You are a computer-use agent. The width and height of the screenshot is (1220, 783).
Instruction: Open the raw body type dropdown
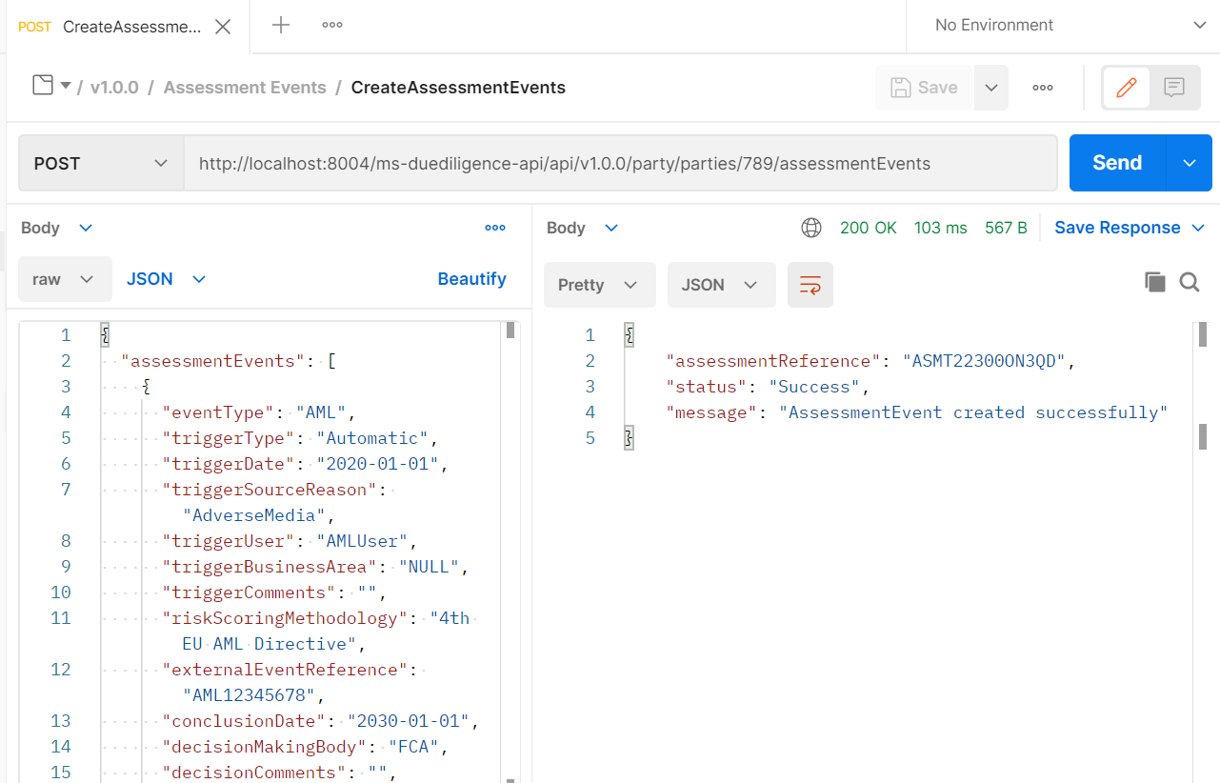[65, 279]
